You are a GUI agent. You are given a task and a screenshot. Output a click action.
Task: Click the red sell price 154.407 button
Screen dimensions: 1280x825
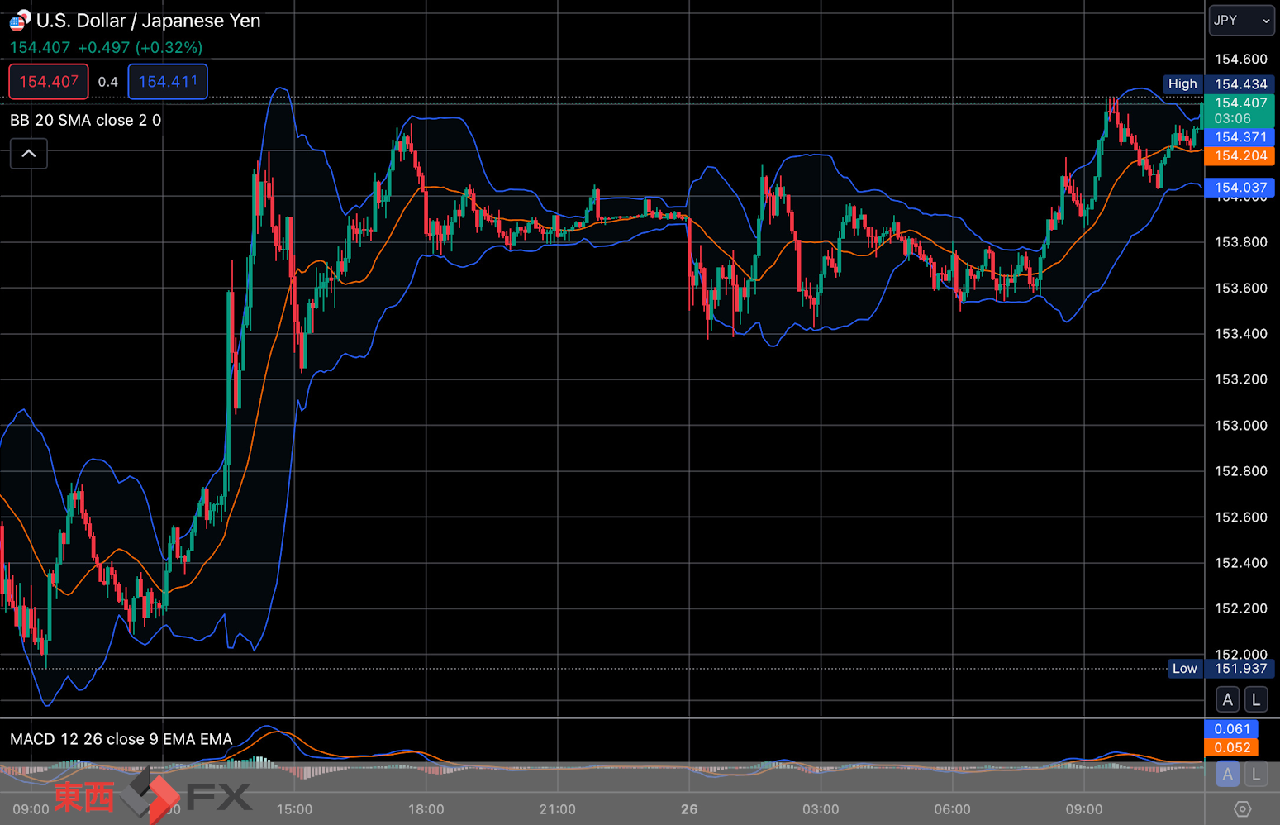(49, 82)
